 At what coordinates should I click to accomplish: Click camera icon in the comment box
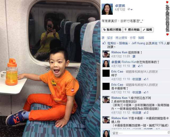tap(169, 132)
